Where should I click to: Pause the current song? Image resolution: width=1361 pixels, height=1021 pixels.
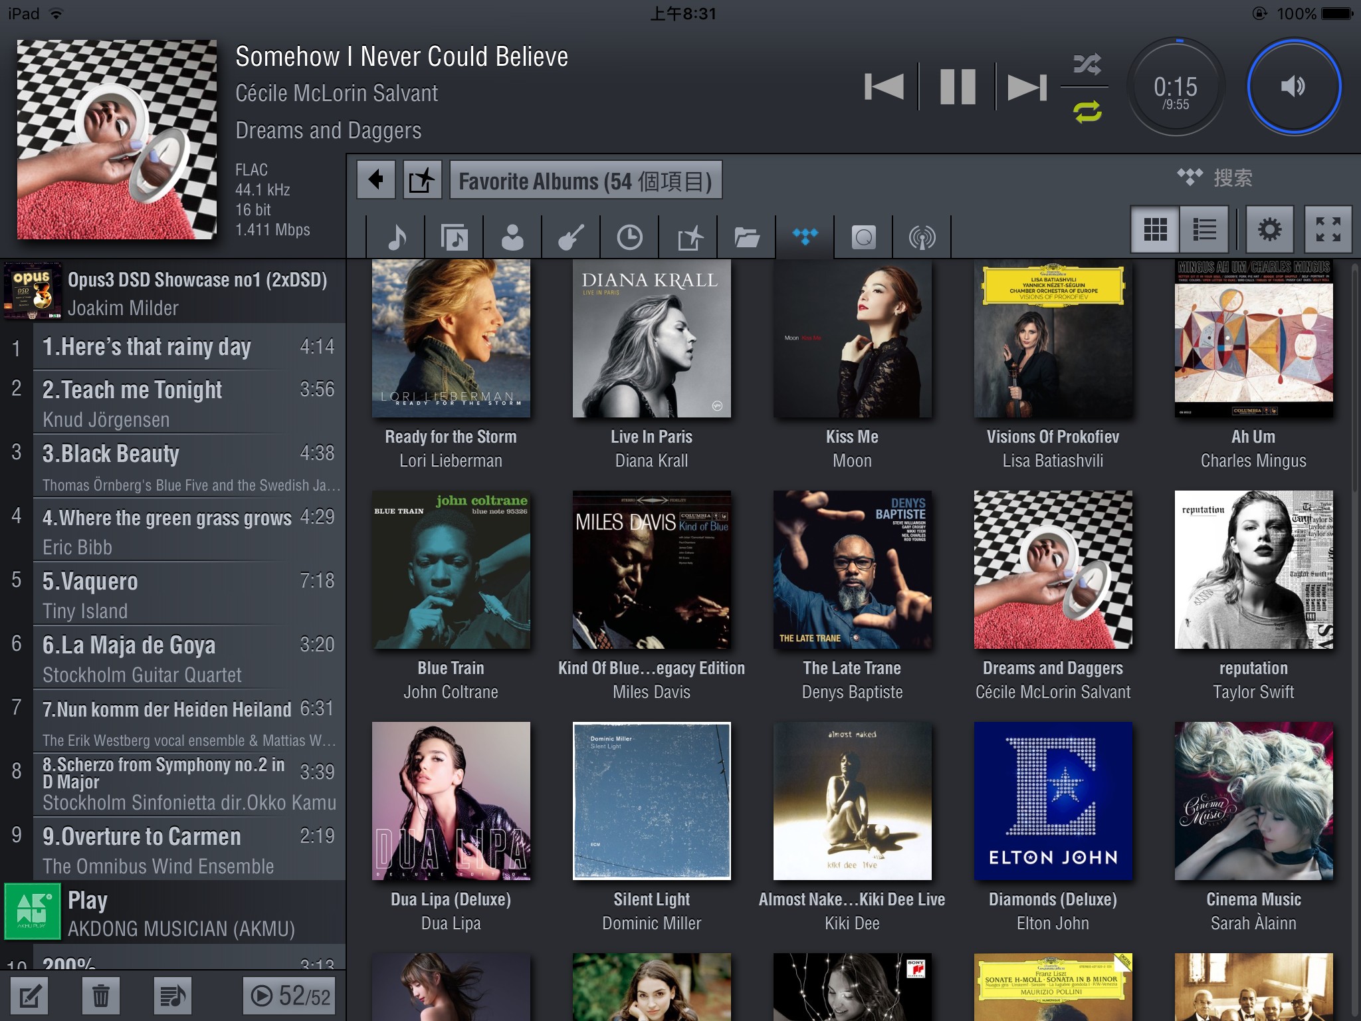958,87
